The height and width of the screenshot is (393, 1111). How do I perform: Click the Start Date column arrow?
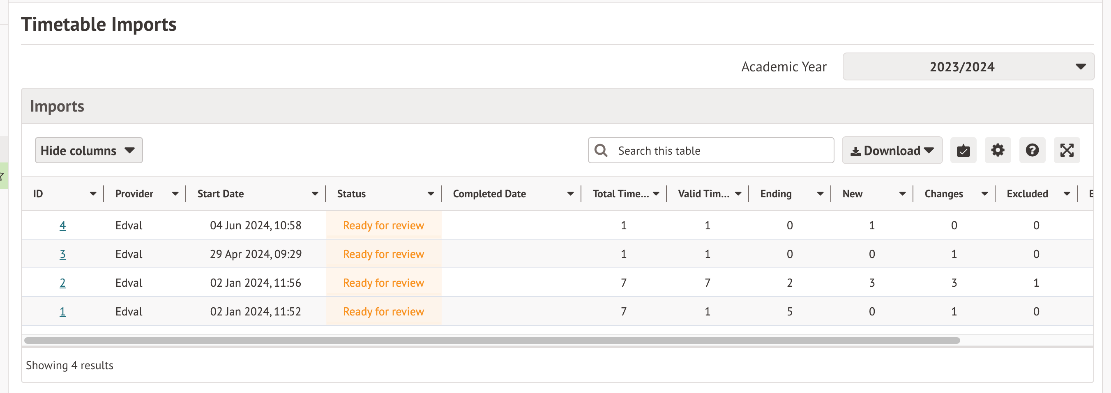coord(315,194)
